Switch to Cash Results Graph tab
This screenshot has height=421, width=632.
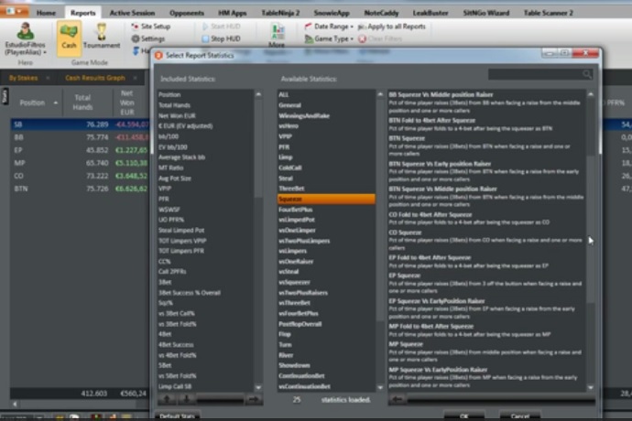point(95,78)
